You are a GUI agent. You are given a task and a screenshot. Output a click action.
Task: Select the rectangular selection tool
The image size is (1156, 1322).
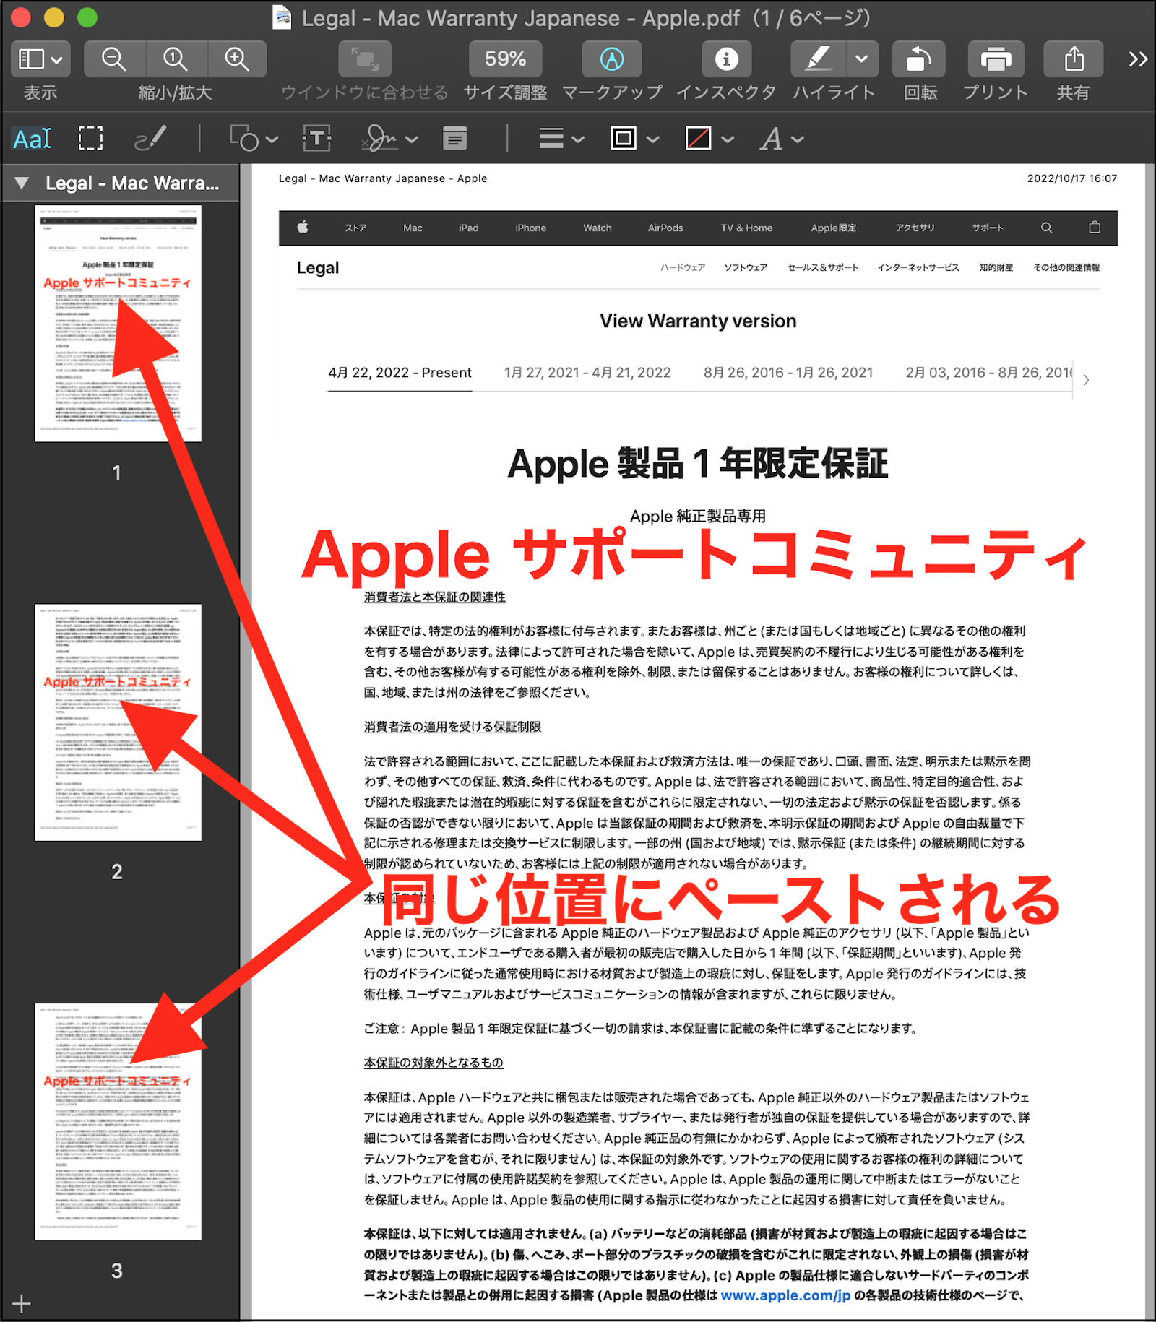click(x=90, y=138)
